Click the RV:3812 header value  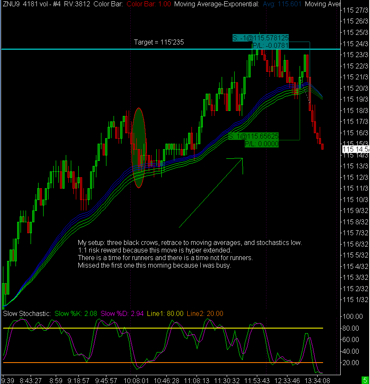click(77, 4)
